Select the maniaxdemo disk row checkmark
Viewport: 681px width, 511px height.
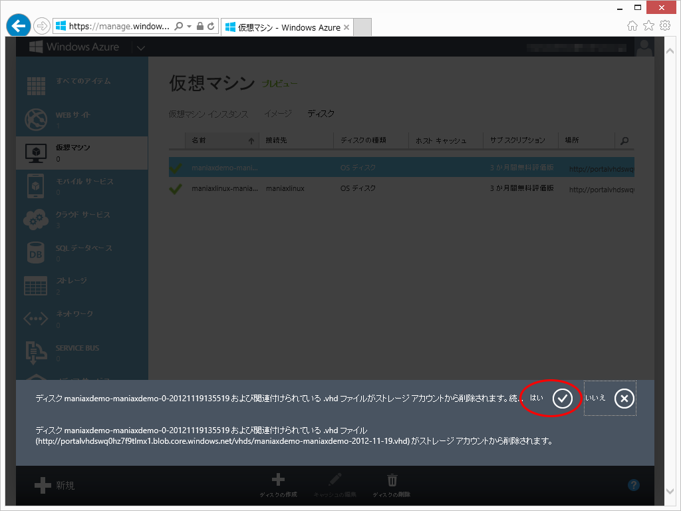(x=176, y=168)
